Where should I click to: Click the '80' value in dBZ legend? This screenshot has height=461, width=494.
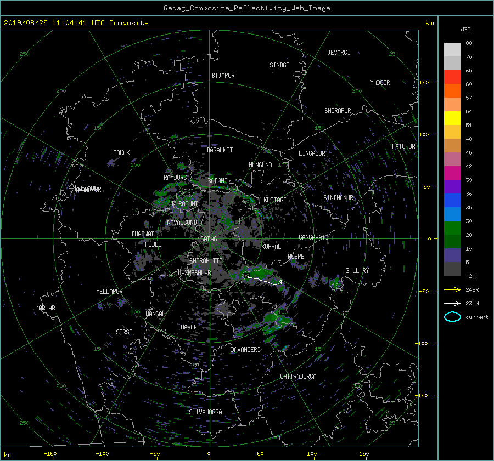pos(469,43)
